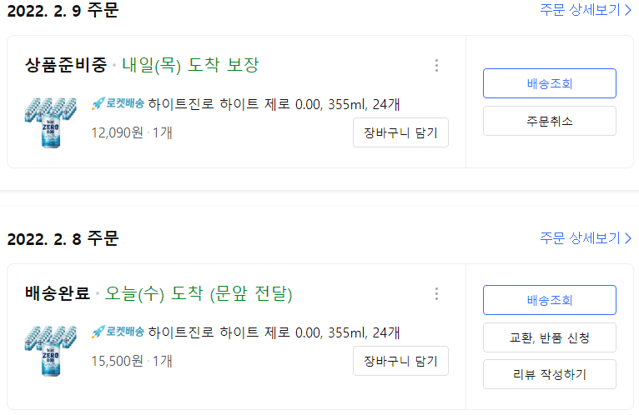
Task: Click the 오늘(수) 도착 (문앞 전달) status text
Action: pyautogui.click(x=199, y=293)
